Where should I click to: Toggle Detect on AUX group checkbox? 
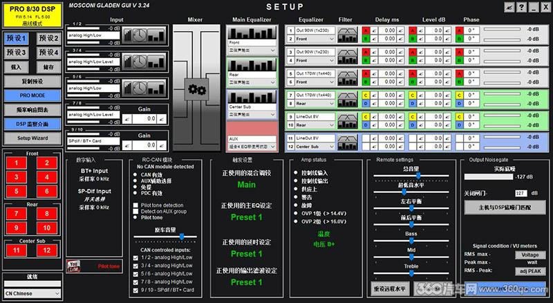(x=135, y=211)
